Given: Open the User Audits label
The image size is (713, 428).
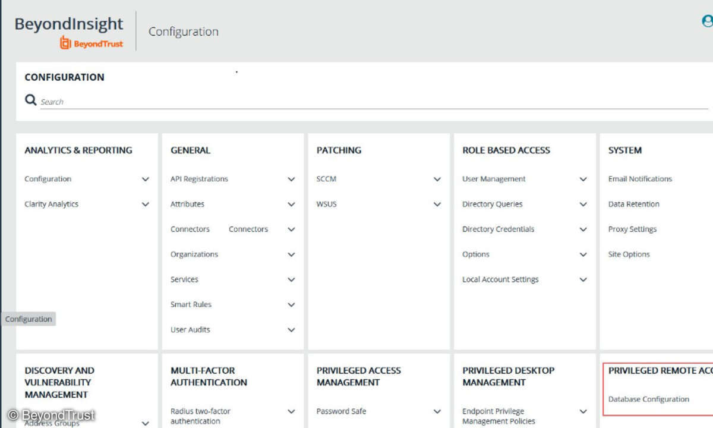Looking at the screenshot, I should 190,329.
